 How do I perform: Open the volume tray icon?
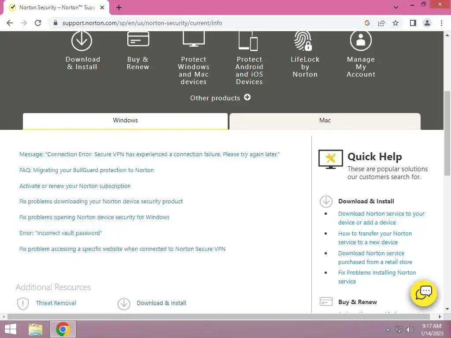coord(410,330)
